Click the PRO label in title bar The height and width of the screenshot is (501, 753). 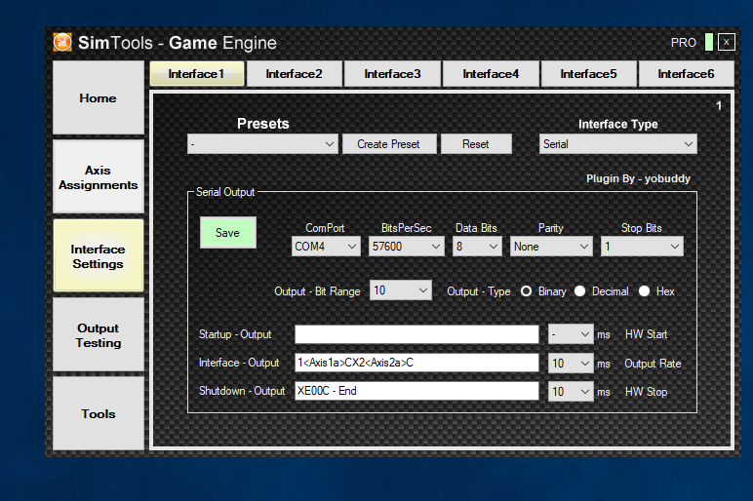tap(684, 43)
